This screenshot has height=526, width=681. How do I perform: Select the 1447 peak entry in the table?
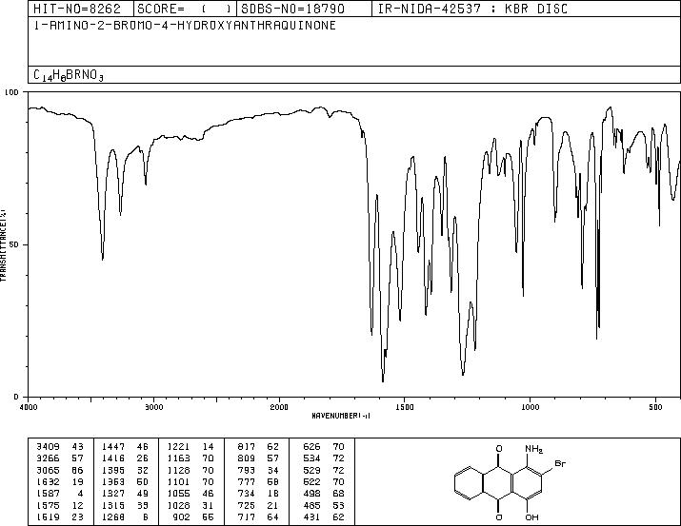click(x=125, y=447)
